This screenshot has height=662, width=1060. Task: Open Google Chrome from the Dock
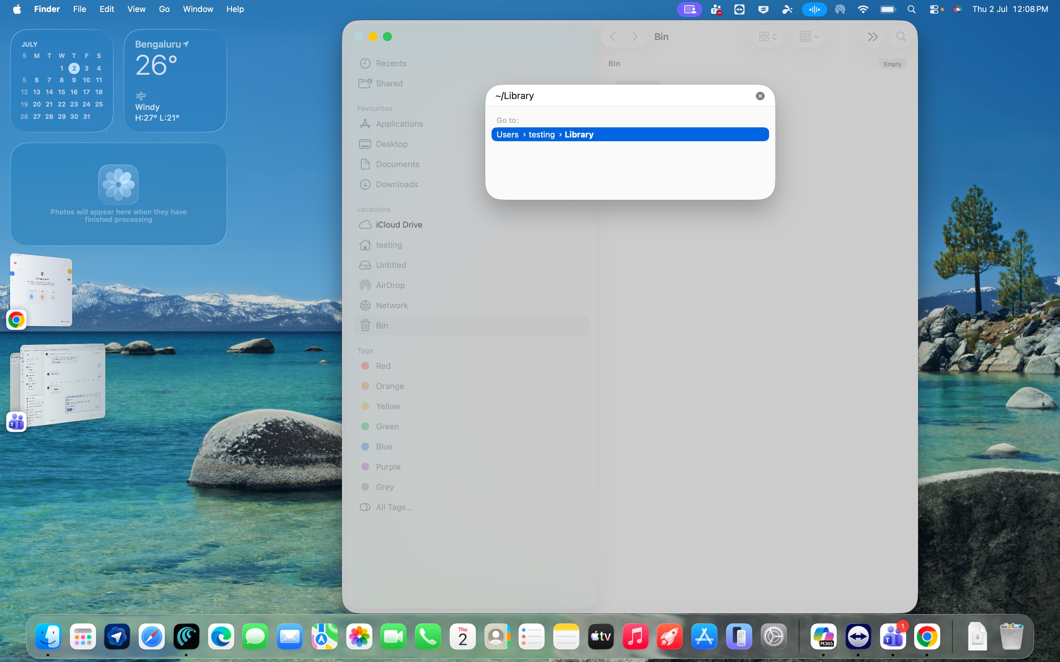(927, 636)
